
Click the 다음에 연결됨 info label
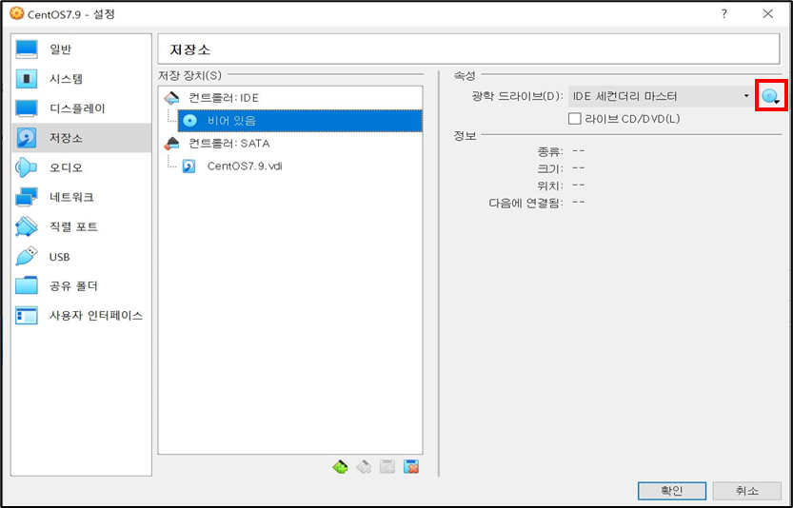525,204
